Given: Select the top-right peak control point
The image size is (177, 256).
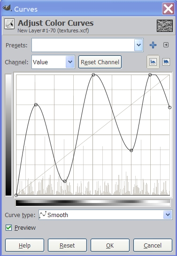Looking at the screenshot, I should [150, 75].
